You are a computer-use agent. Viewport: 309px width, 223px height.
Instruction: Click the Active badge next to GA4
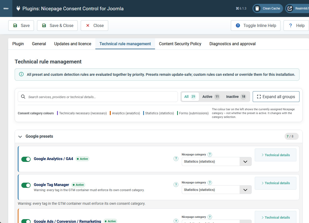(x=82, y=159)
